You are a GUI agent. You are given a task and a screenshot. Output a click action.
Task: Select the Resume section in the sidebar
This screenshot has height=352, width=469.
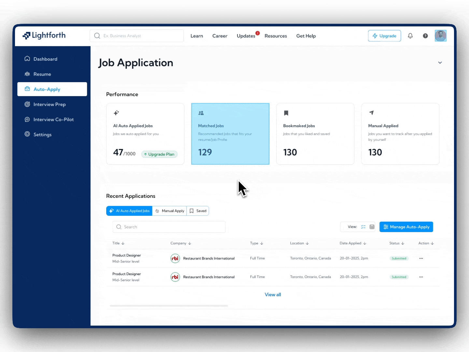point(42,74)
